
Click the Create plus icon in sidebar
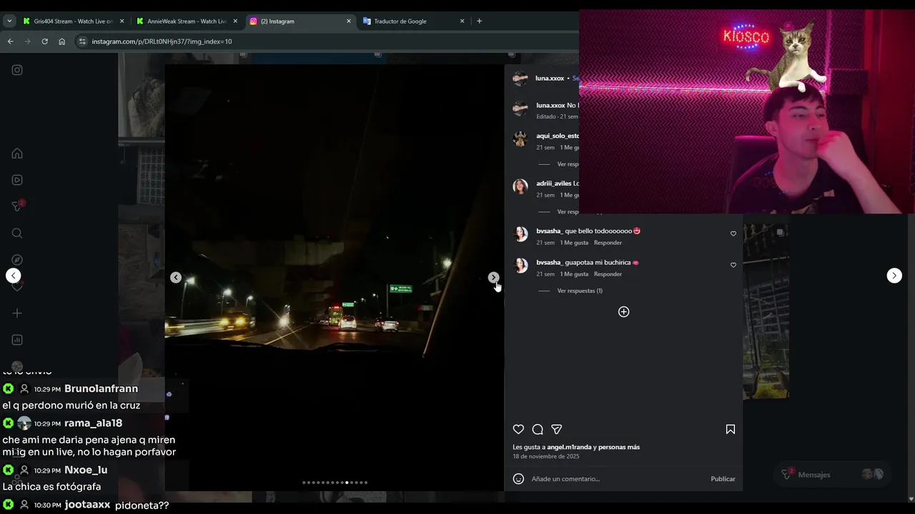point(17,313)
